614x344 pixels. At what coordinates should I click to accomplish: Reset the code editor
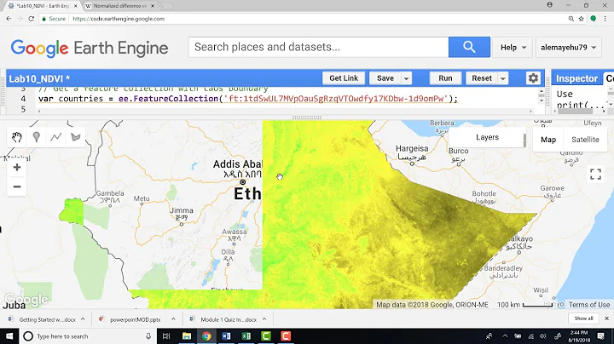(x=482, y=78)
